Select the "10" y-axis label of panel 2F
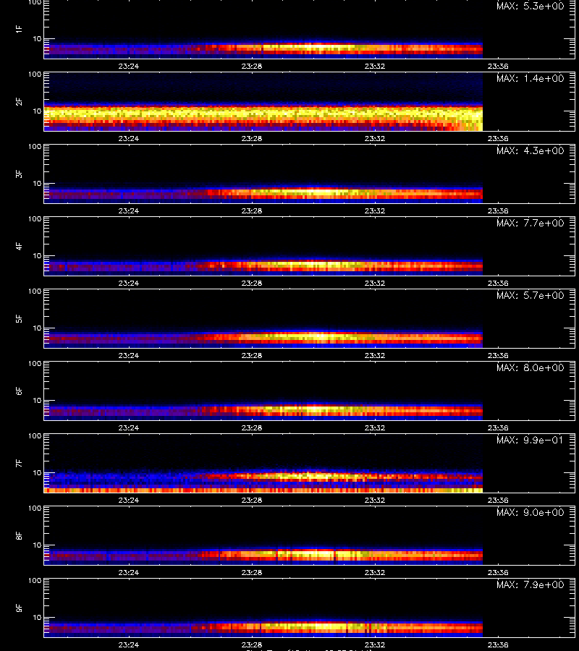Screen dimensions: 579x651 pyautogui.click(x=37, y=111)
